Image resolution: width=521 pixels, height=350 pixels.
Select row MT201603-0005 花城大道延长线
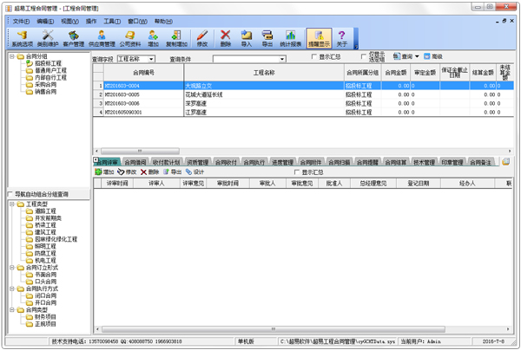click(303, 94)
